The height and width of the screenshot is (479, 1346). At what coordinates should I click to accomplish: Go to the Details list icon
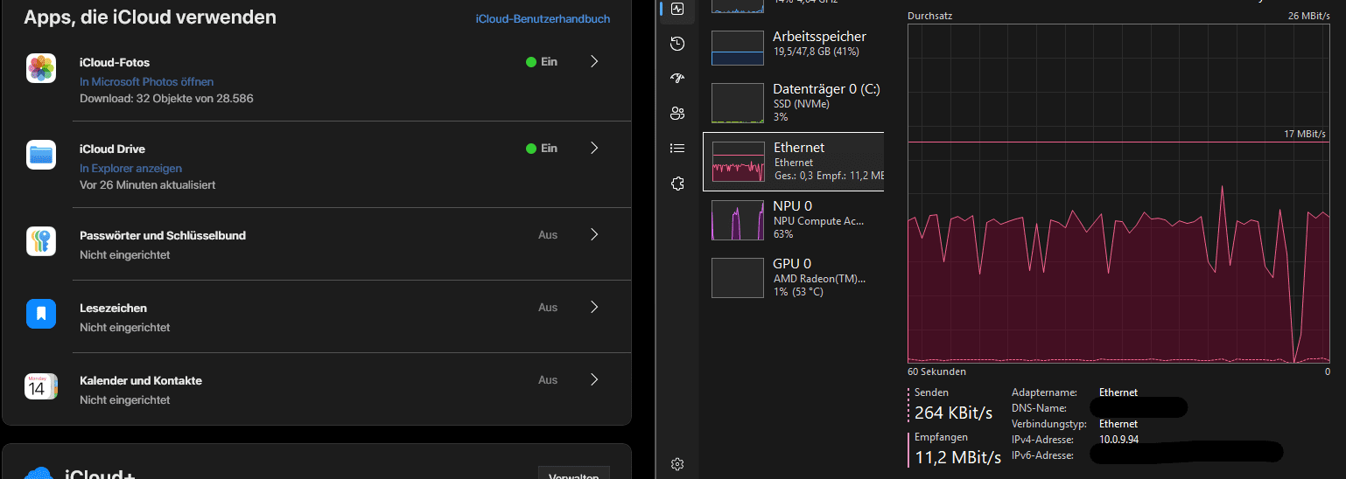(x=677, y=148)
